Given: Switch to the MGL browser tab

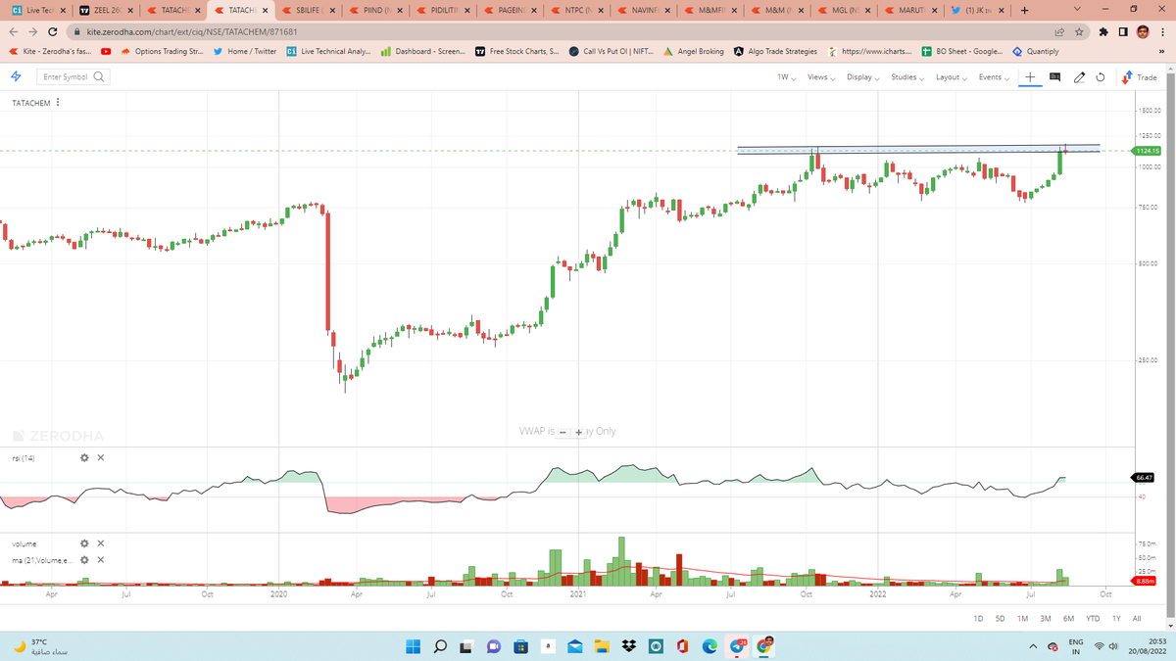Looking at the screenshot, I should (845, 11).
